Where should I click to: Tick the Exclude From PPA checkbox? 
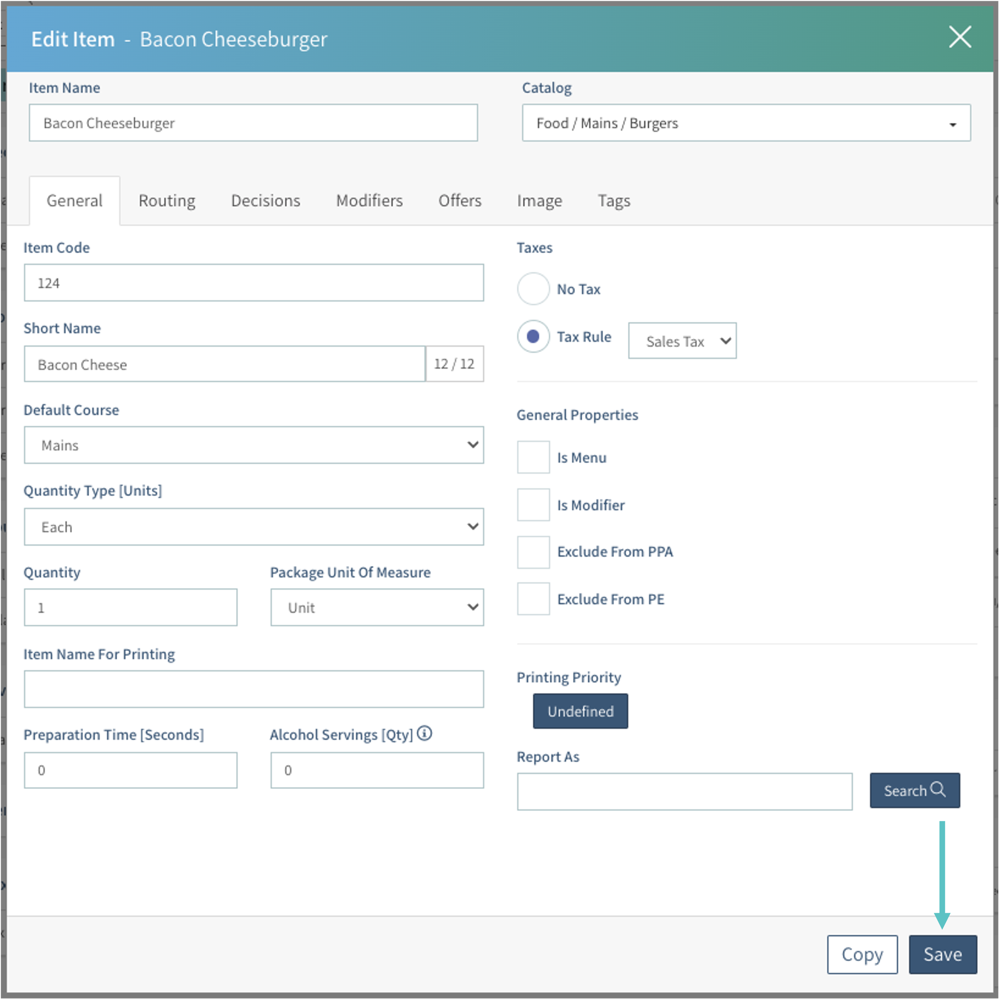point(533,552)
